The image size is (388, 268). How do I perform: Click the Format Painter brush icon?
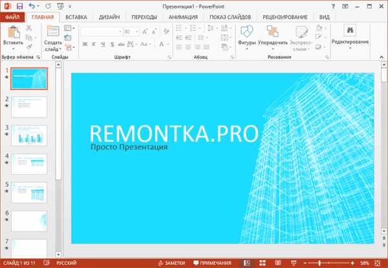point(29,47)
